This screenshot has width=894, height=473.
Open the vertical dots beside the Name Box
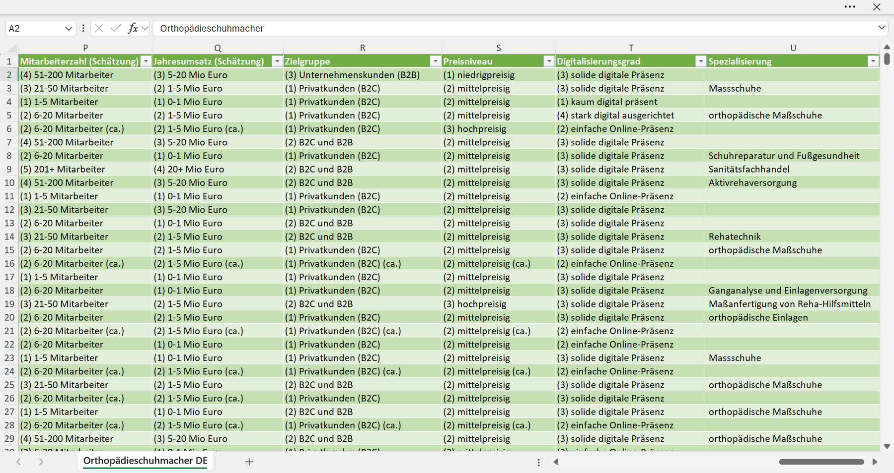pyautogui.click(x=83, y=28)
